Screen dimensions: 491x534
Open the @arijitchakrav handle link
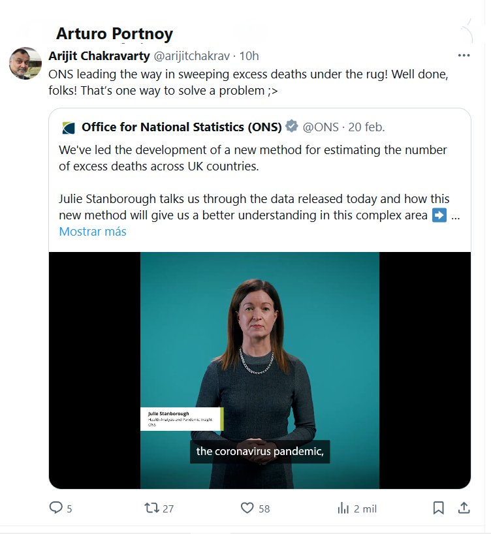(x=193, y=55)
